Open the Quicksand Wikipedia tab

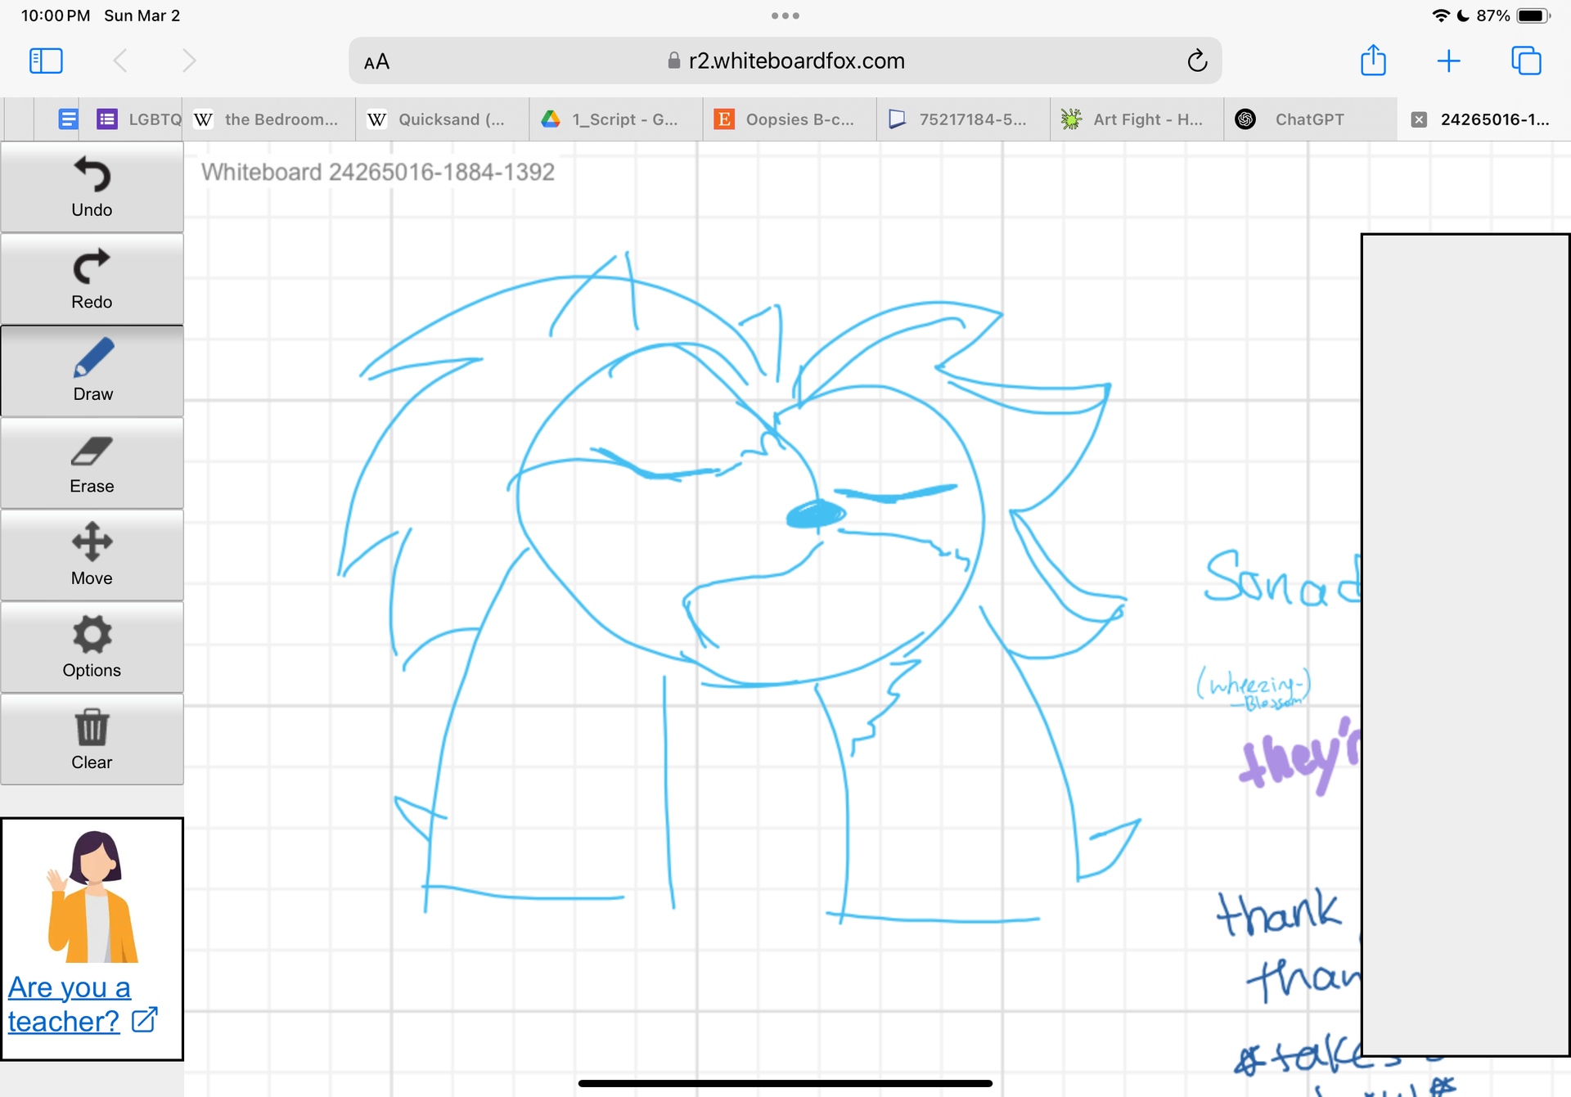point(442,119)
